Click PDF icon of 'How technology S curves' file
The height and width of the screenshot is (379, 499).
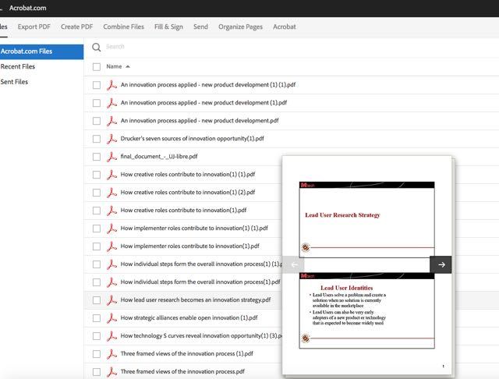pos(111,336)
